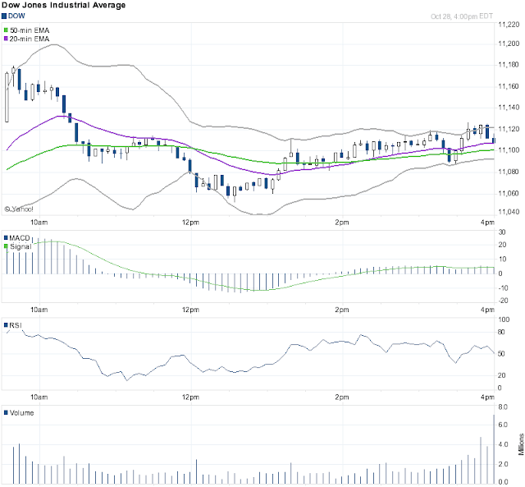Click 10am label under price chart
525x487 pixels.
click(x=39, y=223)
